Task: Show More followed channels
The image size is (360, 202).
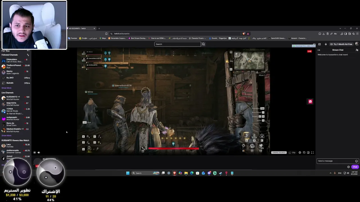Action: click(6, 88)
